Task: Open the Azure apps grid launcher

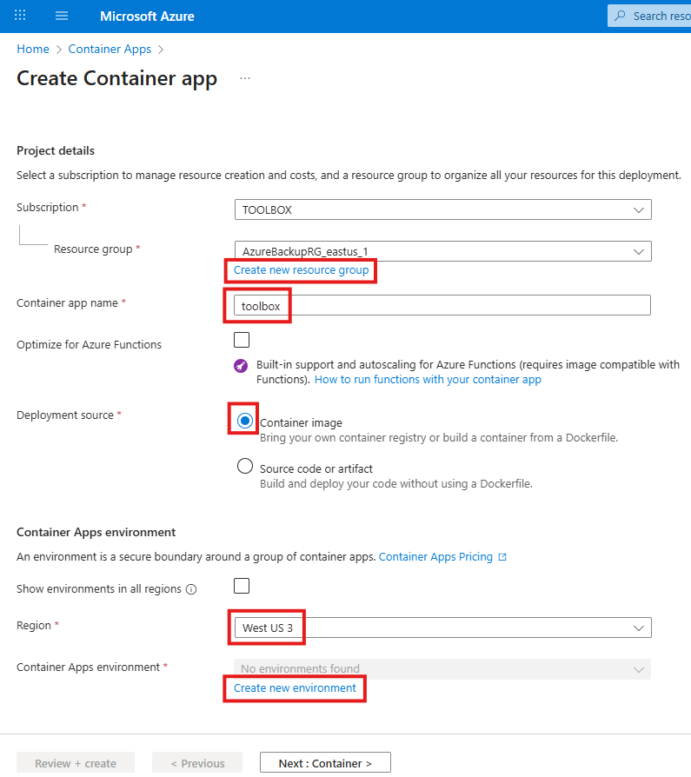Action: pyautogui.click(x=20, y=16)
